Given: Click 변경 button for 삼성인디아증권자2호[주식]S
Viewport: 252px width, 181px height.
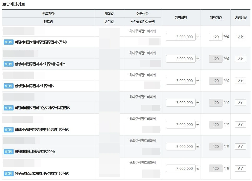Looking at the screenshot, I should (x=241, y=81).
